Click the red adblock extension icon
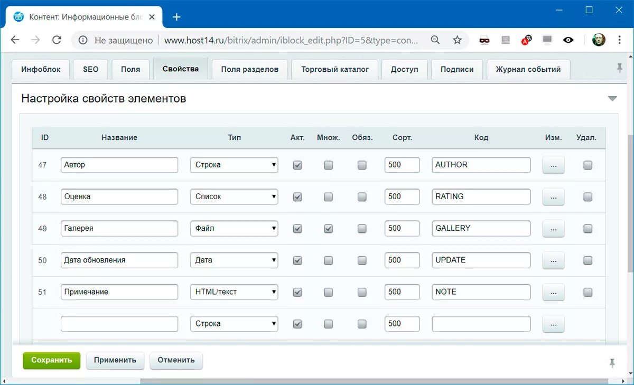 pyautogui.click(x=526, y=40)
